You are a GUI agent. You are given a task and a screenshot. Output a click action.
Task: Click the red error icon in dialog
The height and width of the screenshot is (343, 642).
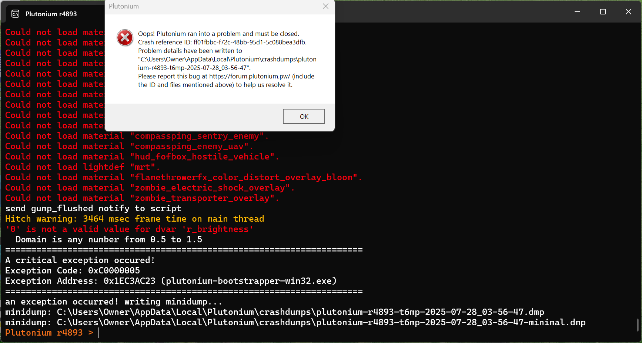coord(125,38)
